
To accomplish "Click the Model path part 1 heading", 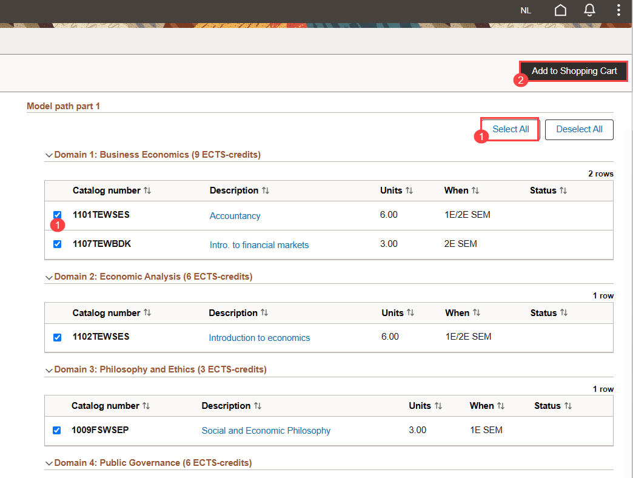I will (64, 106).
